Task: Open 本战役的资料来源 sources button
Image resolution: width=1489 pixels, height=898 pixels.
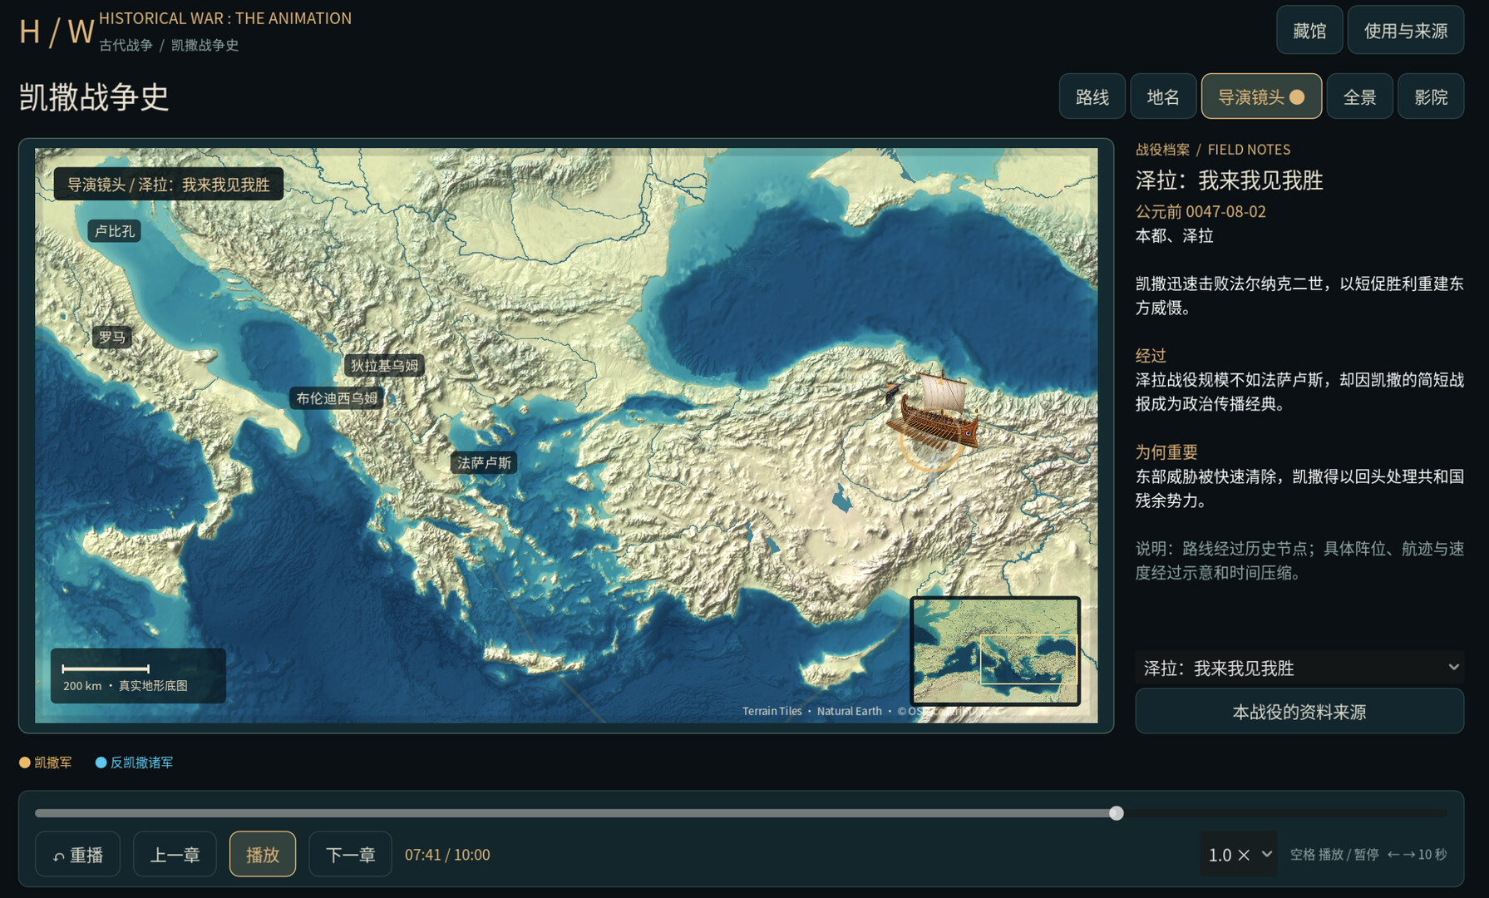Action: [1299, 712]
